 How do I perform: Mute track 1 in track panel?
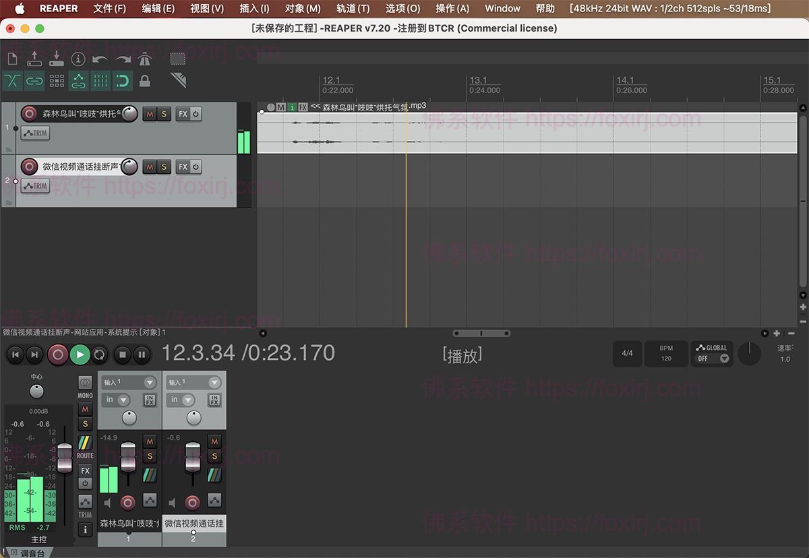(150, 114)
